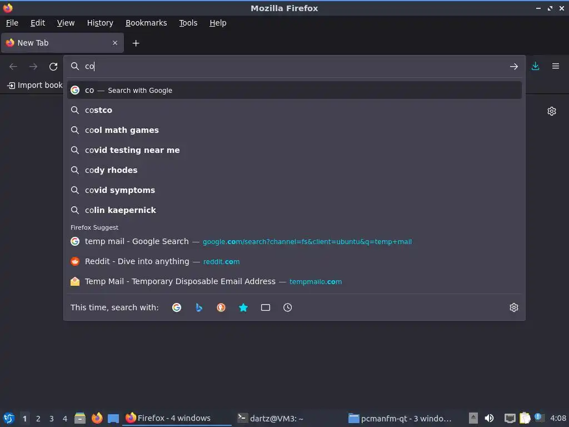Search this time with DuckDuckGo icon
This screenshot has width=569, height=427.
[x=221, y=307]
